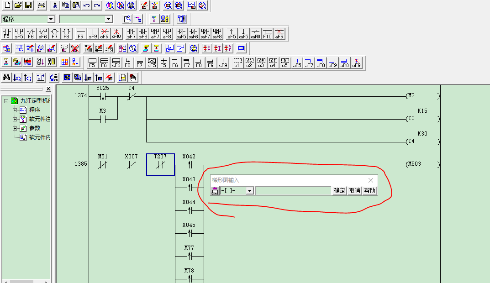Select the rising pulse contact sF7 tool
This screenshot has width=490, height=283.
coord(131,34)
